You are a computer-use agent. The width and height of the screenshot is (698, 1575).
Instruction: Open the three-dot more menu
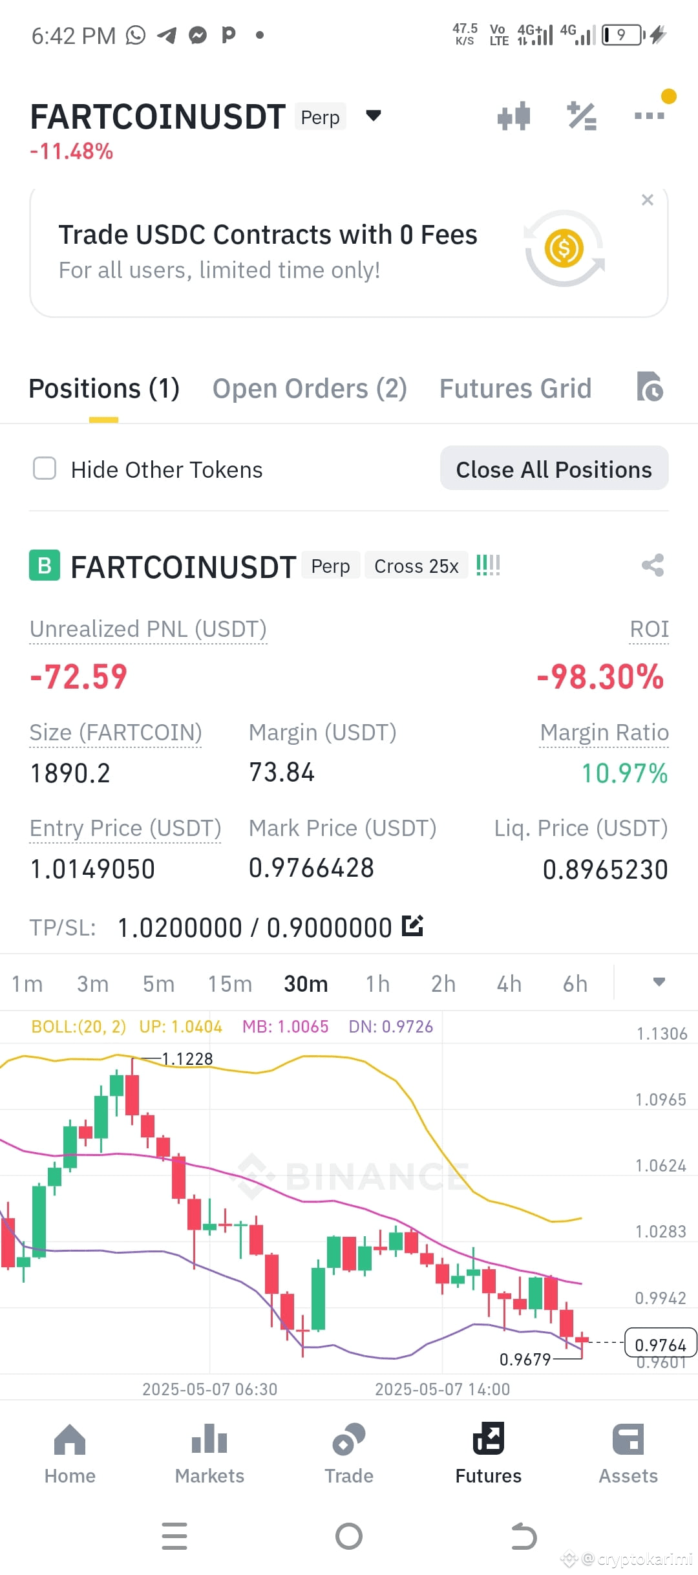pos(650,115)
